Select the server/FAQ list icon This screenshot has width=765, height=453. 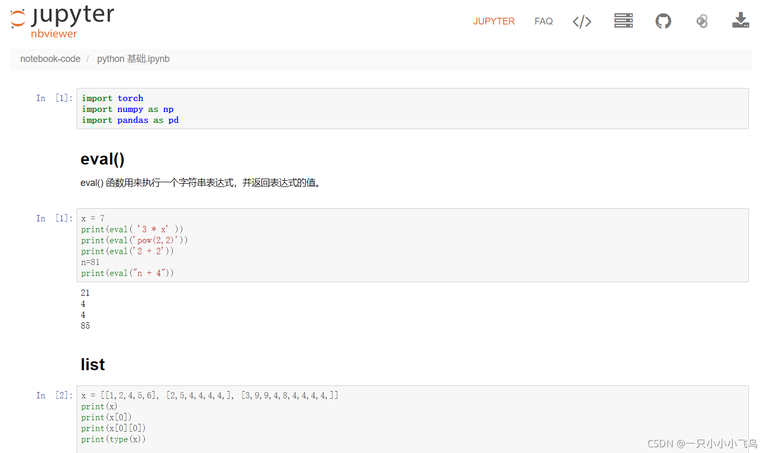coord(623,21)
